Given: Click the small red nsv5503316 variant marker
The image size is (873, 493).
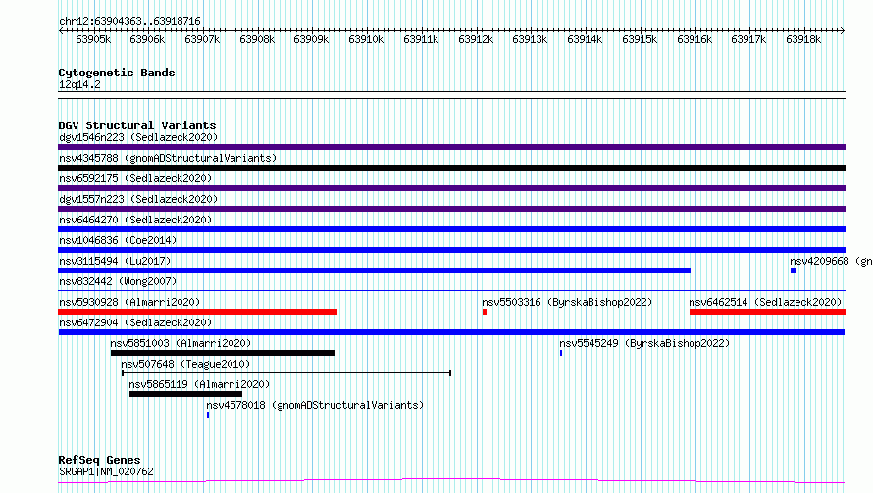Looking at the screenshot, I should (x=485, y=312).
